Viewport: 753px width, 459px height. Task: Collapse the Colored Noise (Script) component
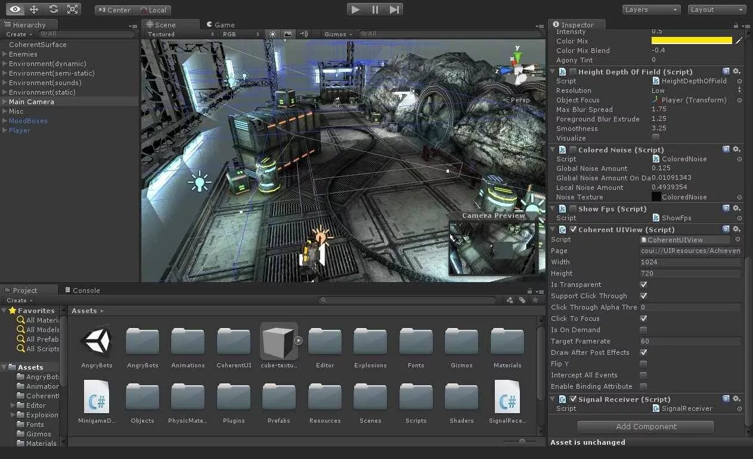coord(553,149)
